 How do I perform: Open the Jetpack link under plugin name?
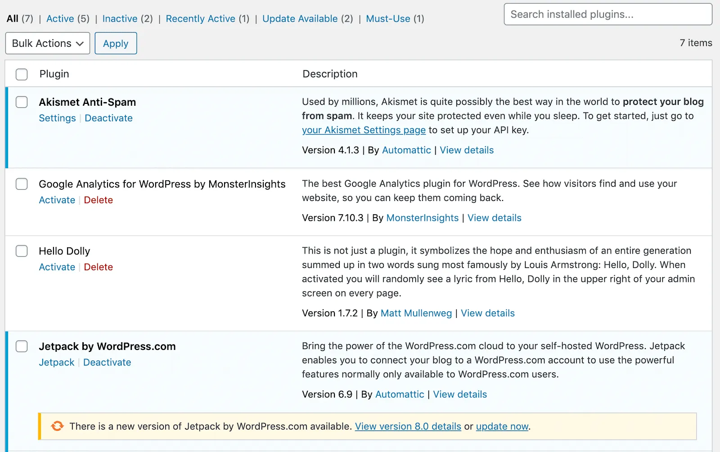click(x=56, y=362)
